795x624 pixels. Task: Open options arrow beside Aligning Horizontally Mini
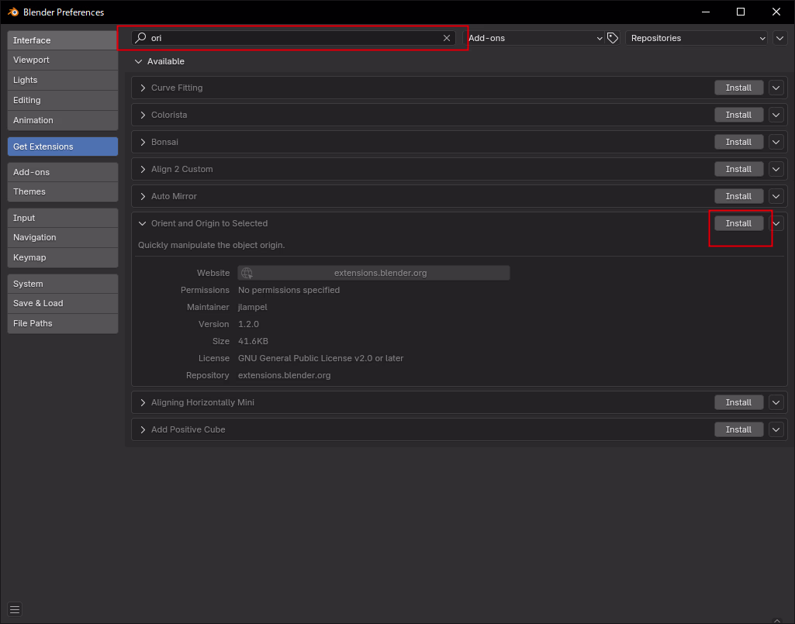coord(776,402)
